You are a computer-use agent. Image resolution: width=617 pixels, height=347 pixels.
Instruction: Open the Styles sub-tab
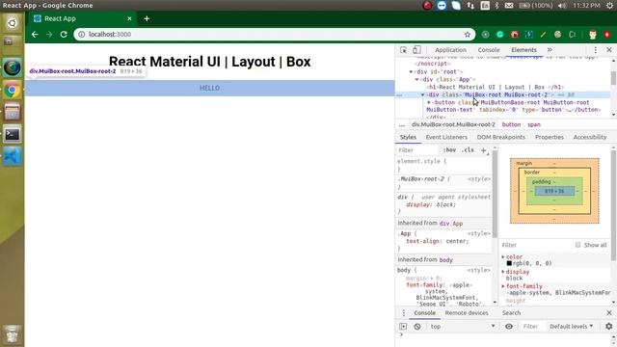pyautogui.click(x=408, y=137)
